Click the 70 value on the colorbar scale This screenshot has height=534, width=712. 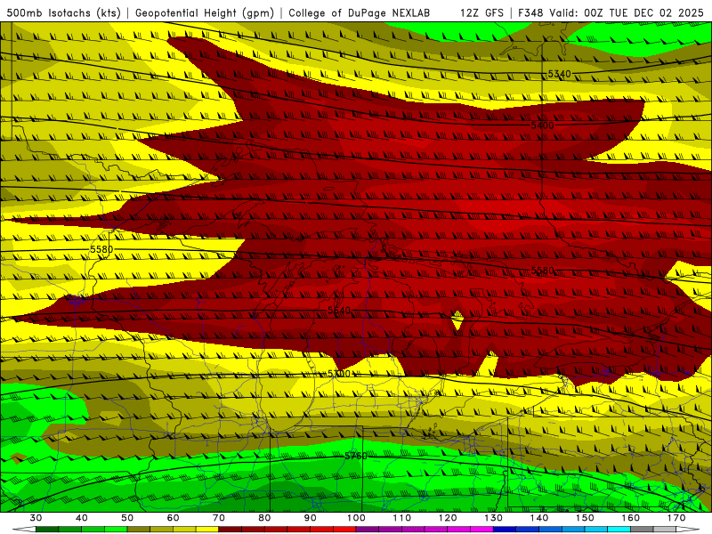219,518
